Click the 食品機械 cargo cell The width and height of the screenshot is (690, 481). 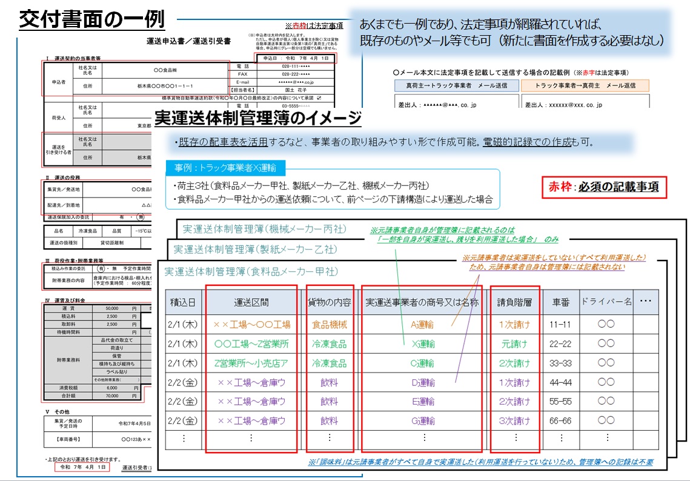pyautogui.click(x=330, y=325)
